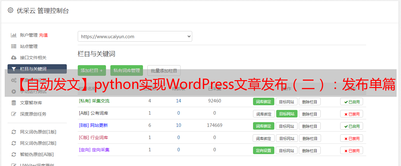The height and width of the screenshot is (166, 401).
Task: Click 词库绑定 for 公有词库 row
Action: tap(264, 114)
